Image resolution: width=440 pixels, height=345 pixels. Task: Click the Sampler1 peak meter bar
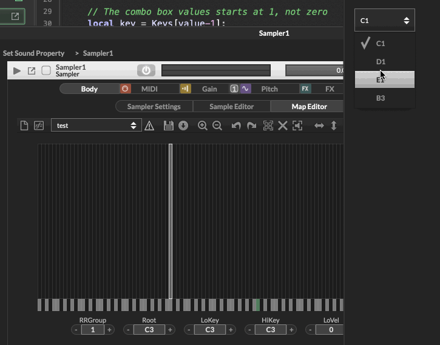click(x=216, y=70)
